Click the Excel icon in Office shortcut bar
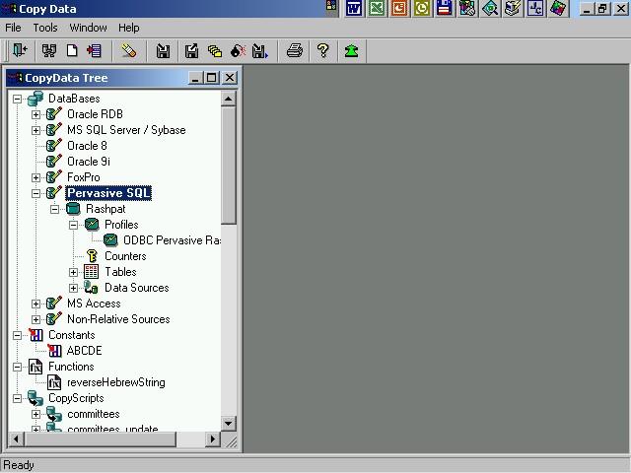Image resolution: width=631 pixels, height=473 pixels. pos(376,9)
